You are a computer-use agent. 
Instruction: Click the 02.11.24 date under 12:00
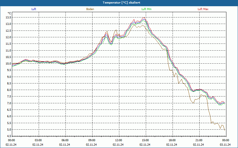click(118, 145)
